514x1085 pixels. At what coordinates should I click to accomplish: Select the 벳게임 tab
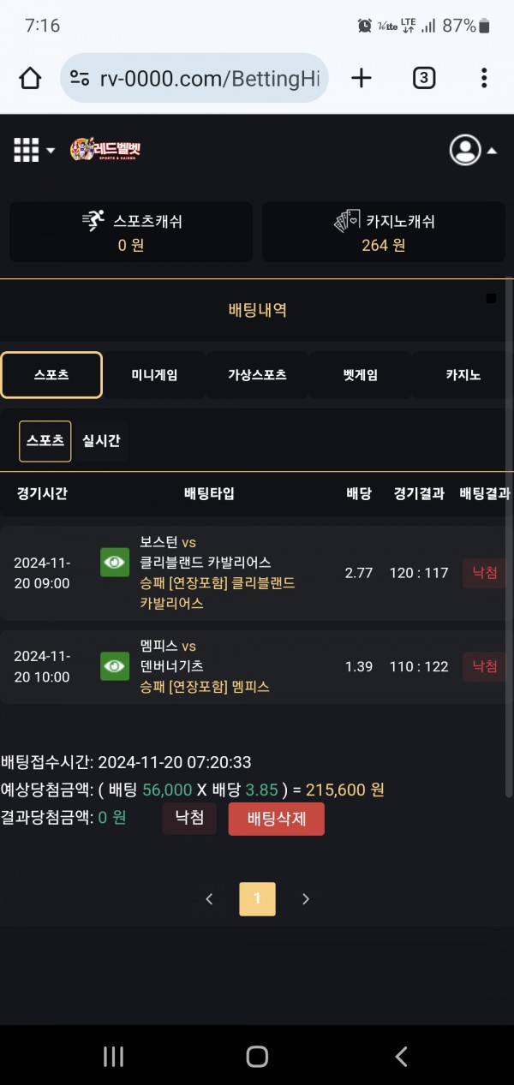click(x=360, y=375)
